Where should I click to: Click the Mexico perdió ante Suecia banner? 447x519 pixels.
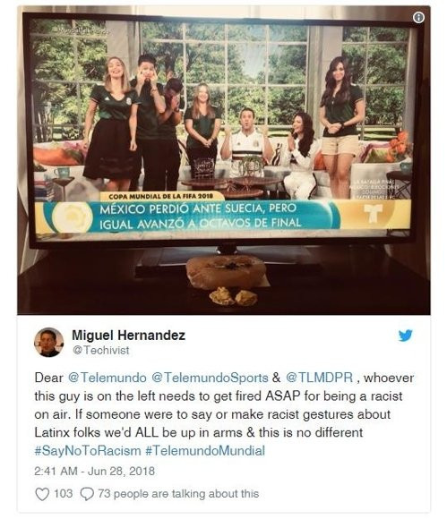point(200,216)
